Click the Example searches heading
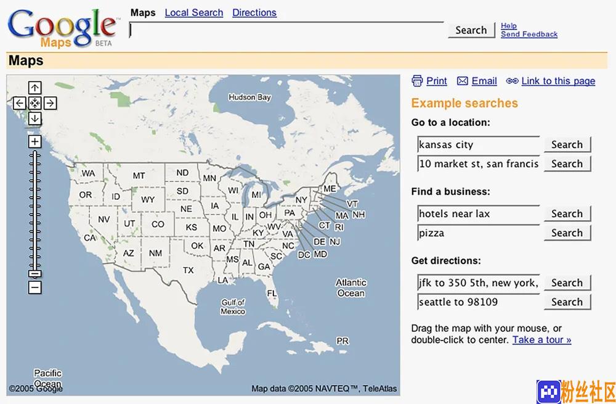Image resolution: width=616 pixels, height=404 pixels. point(464,103)
